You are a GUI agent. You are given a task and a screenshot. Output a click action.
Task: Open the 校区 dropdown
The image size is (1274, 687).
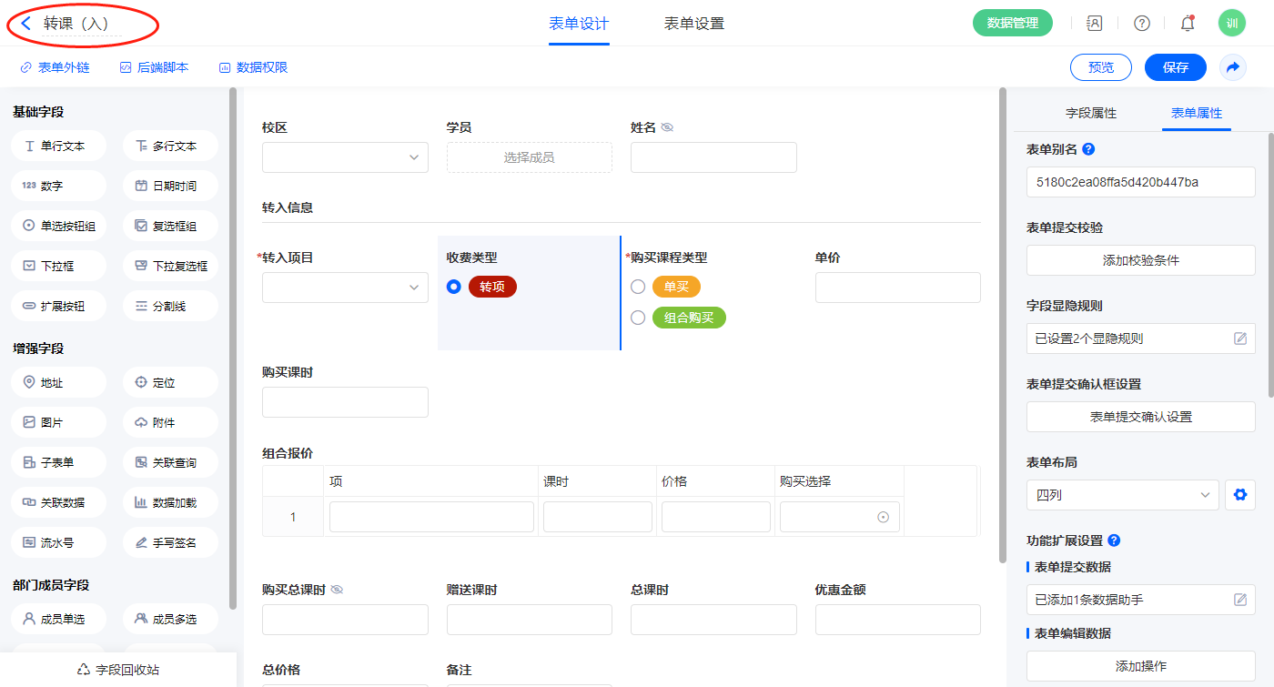pyautogui.click(x=345, y=157)
